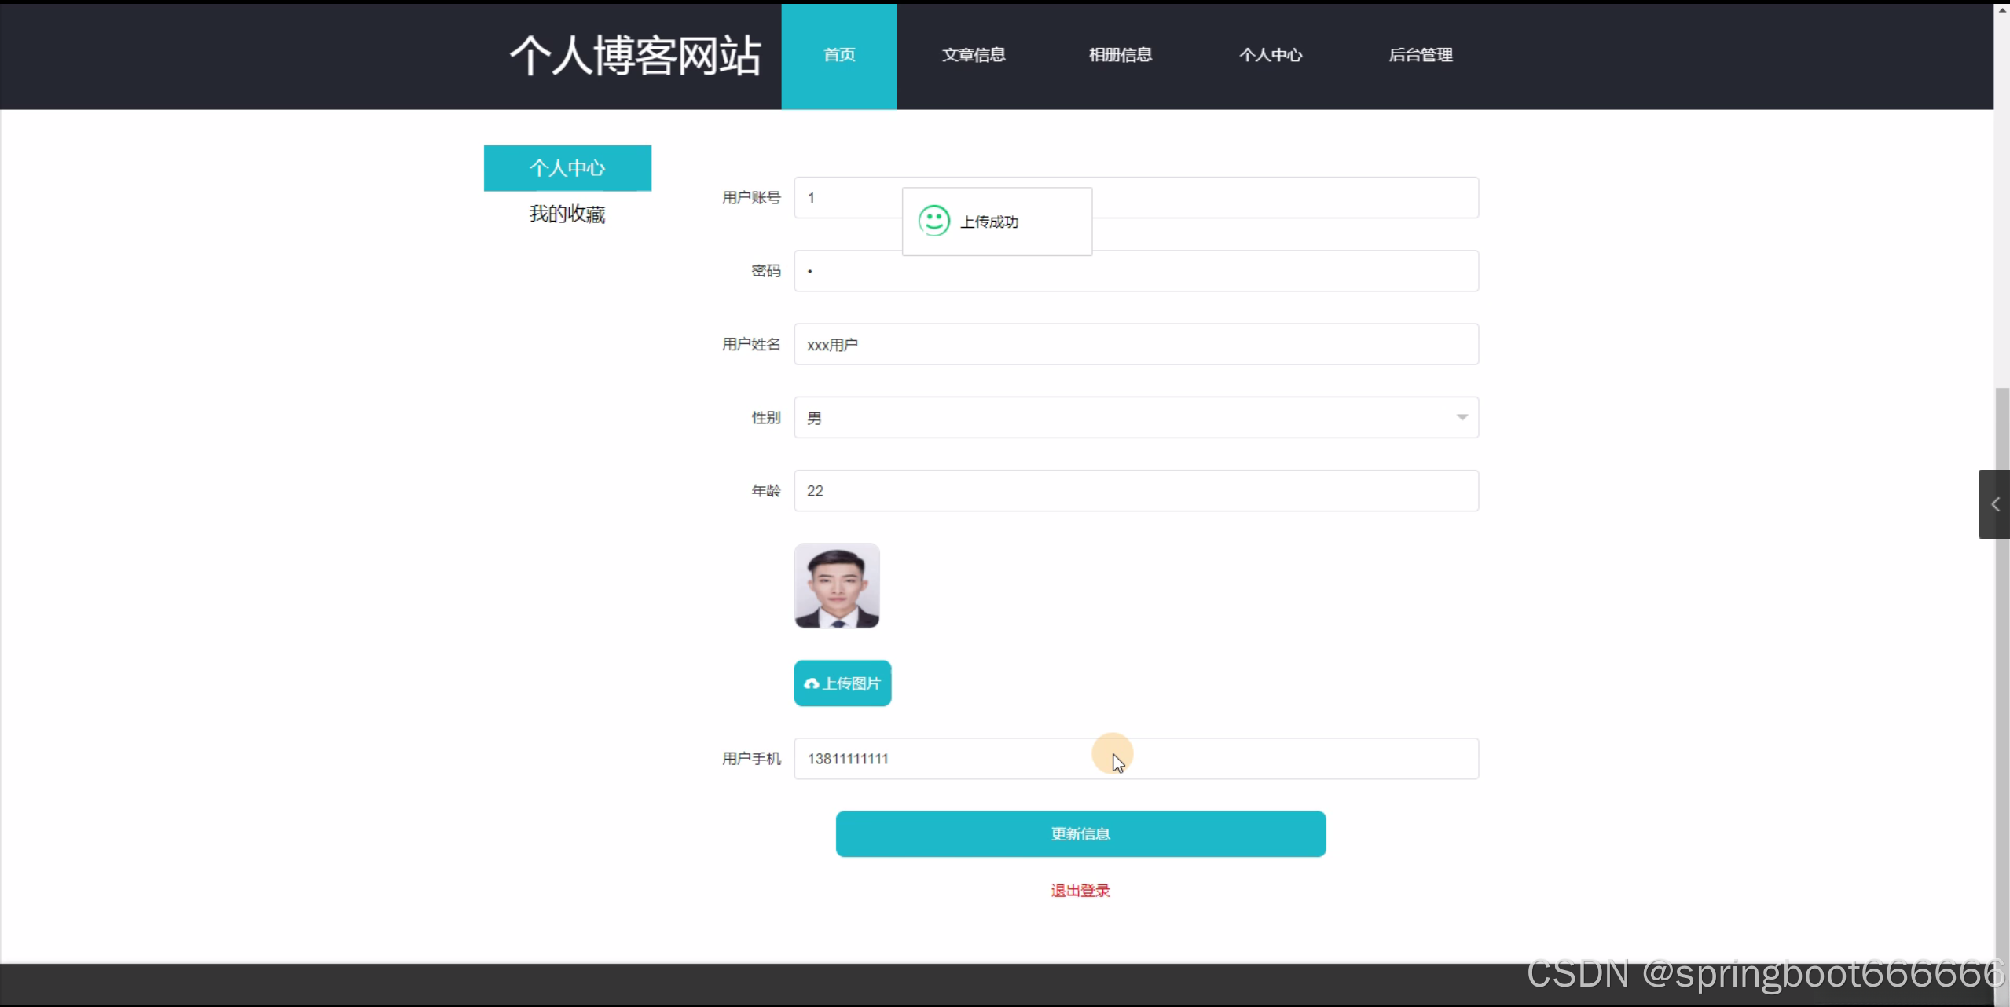Open the 性别 dropdown arrow

1462,417
